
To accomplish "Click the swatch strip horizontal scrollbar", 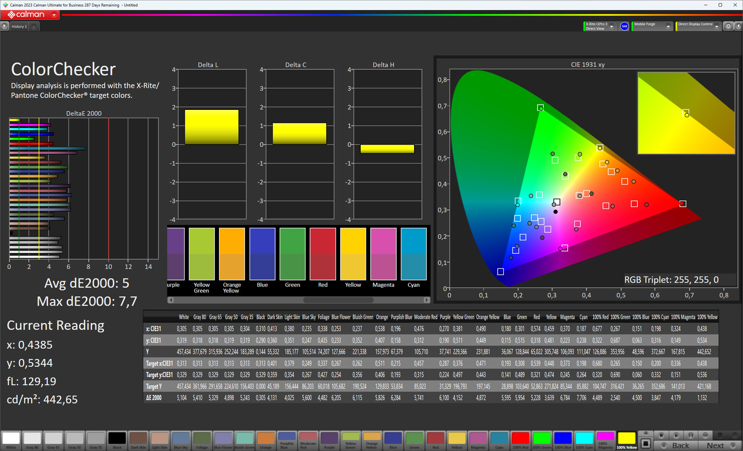I will (x=299, y=300).
